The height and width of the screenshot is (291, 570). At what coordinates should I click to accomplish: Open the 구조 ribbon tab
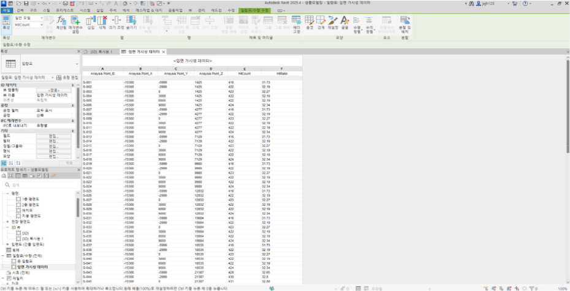point(34,10)
